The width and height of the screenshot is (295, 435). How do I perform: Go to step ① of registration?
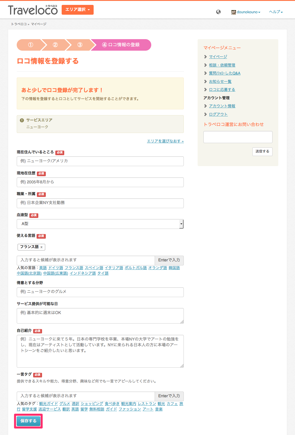point(31,45)
